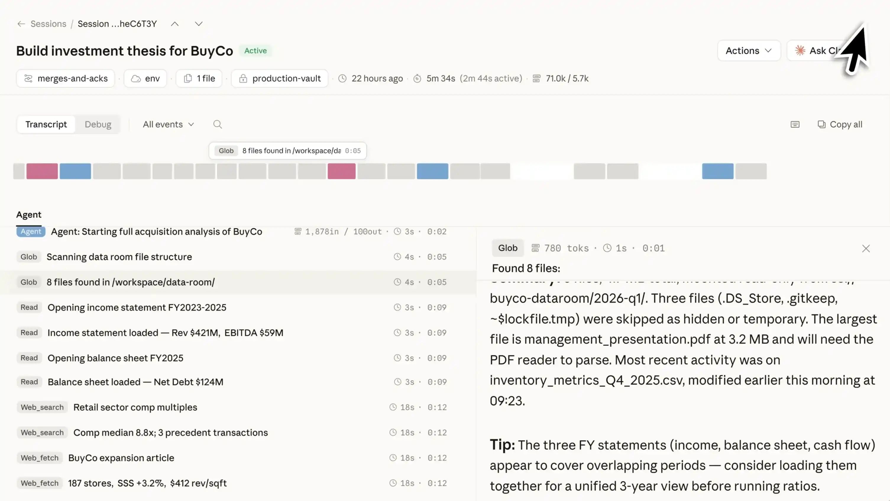Go to previous session with up chevron
Screen dimensions: 890x501
[x=175, y=24]
